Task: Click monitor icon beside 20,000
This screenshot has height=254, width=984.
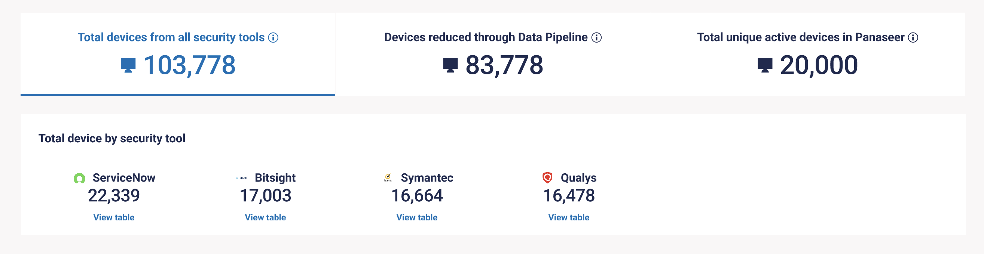Action: (x=765, y=65)
